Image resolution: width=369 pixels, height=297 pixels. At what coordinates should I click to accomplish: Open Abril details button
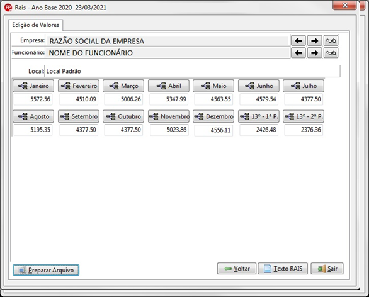pos(169,86)
